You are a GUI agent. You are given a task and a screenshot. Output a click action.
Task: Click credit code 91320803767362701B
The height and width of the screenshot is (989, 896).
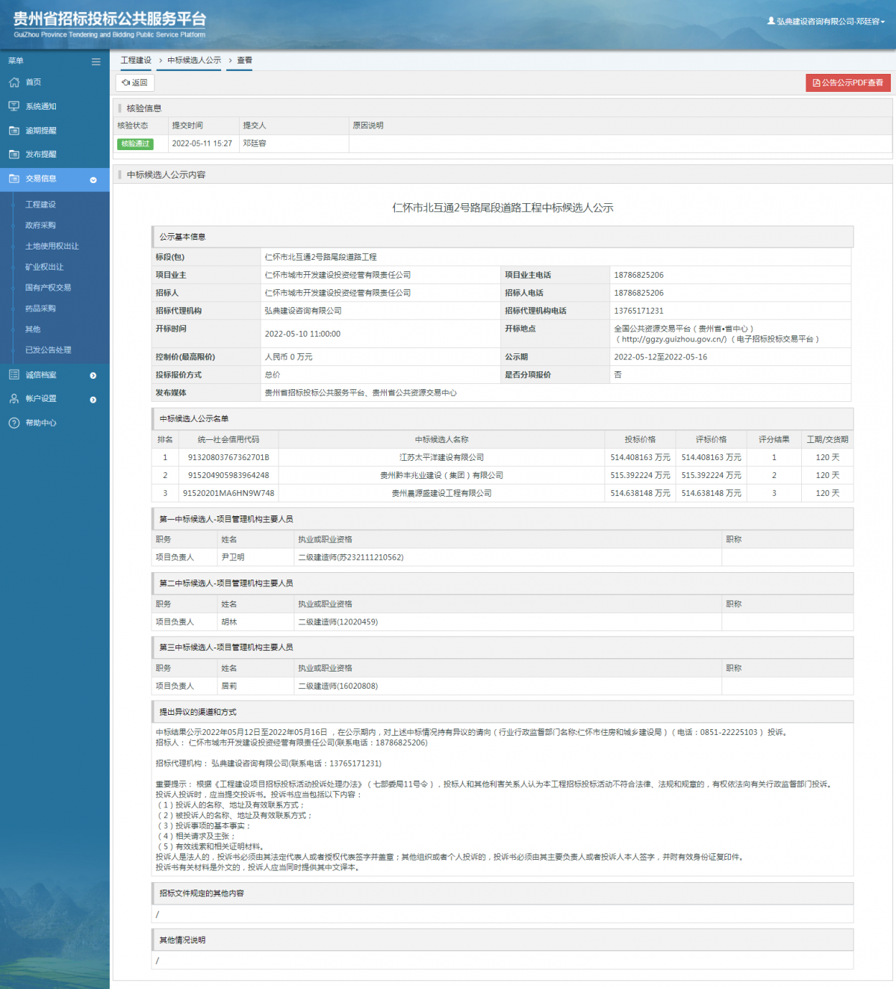(x=228, y=457)
